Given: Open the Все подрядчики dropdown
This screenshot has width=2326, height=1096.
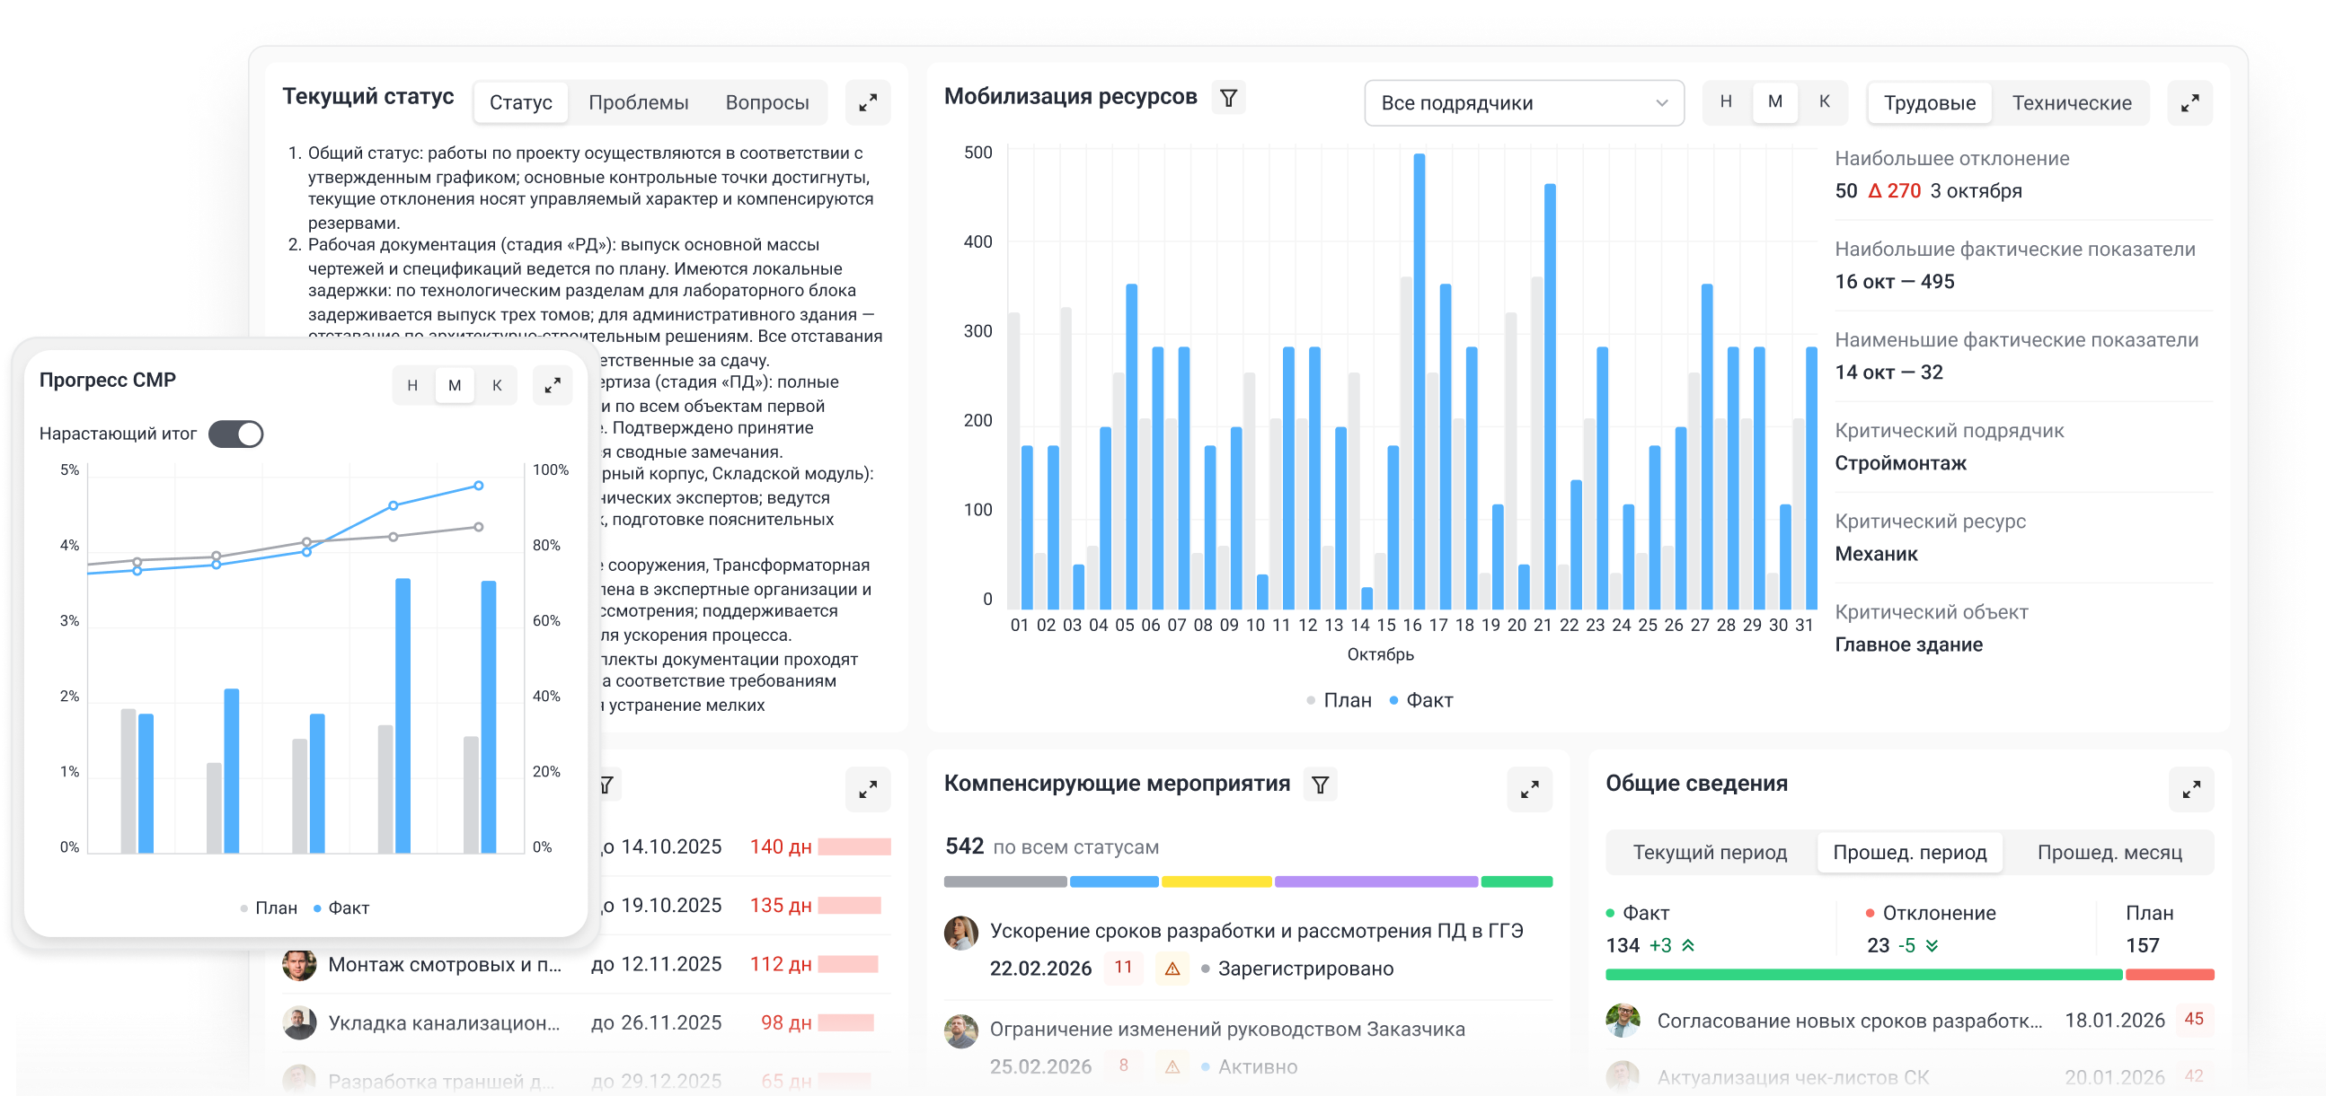Looking at the screenshot, I should (1524, 102).
